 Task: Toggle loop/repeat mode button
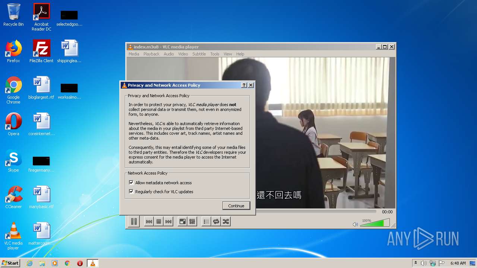(x=216, y=221)
